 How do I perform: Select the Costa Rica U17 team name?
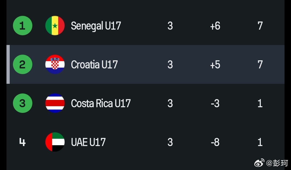[x=101, y=103]
